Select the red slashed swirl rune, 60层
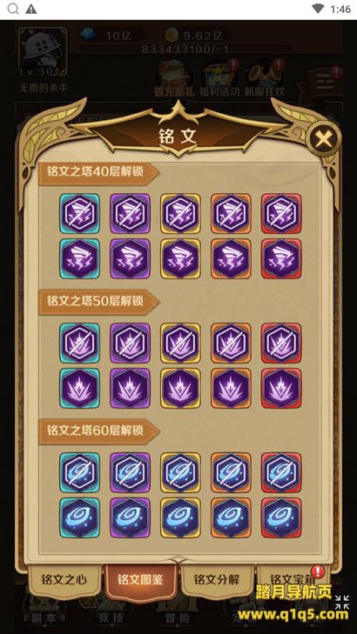Image resolution: width=357 pixels, height=634 pixels. [x=281, y=472]
